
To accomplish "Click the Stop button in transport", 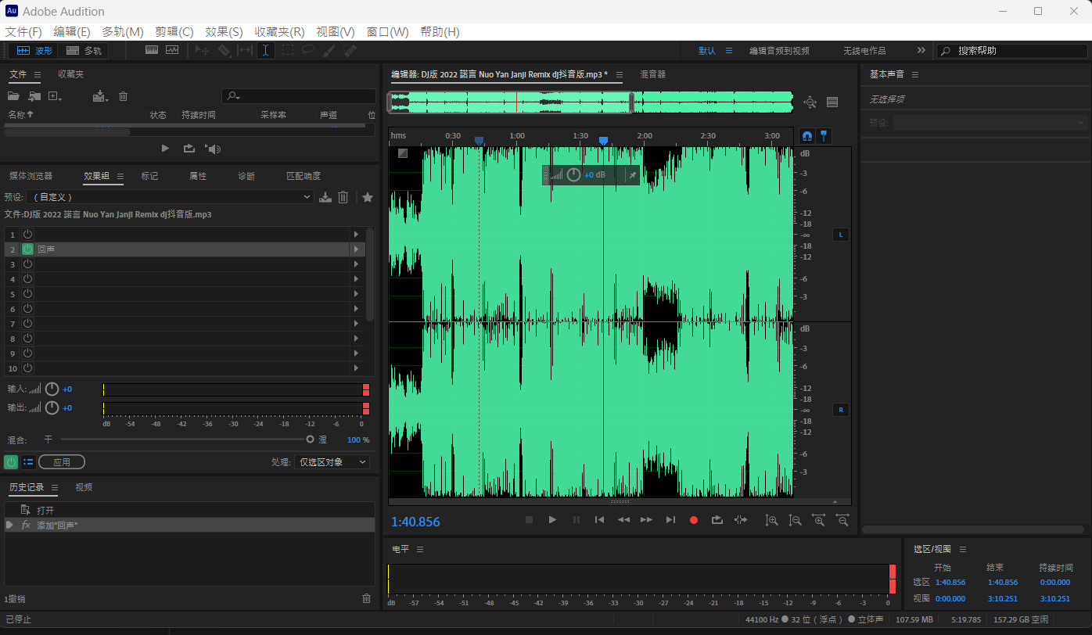I will [x=529, y=519].
